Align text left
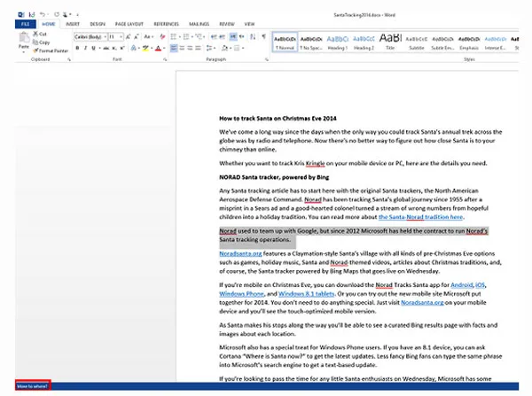Image resolution: width=532 pixels, height=396 pixels. point(174,48)
